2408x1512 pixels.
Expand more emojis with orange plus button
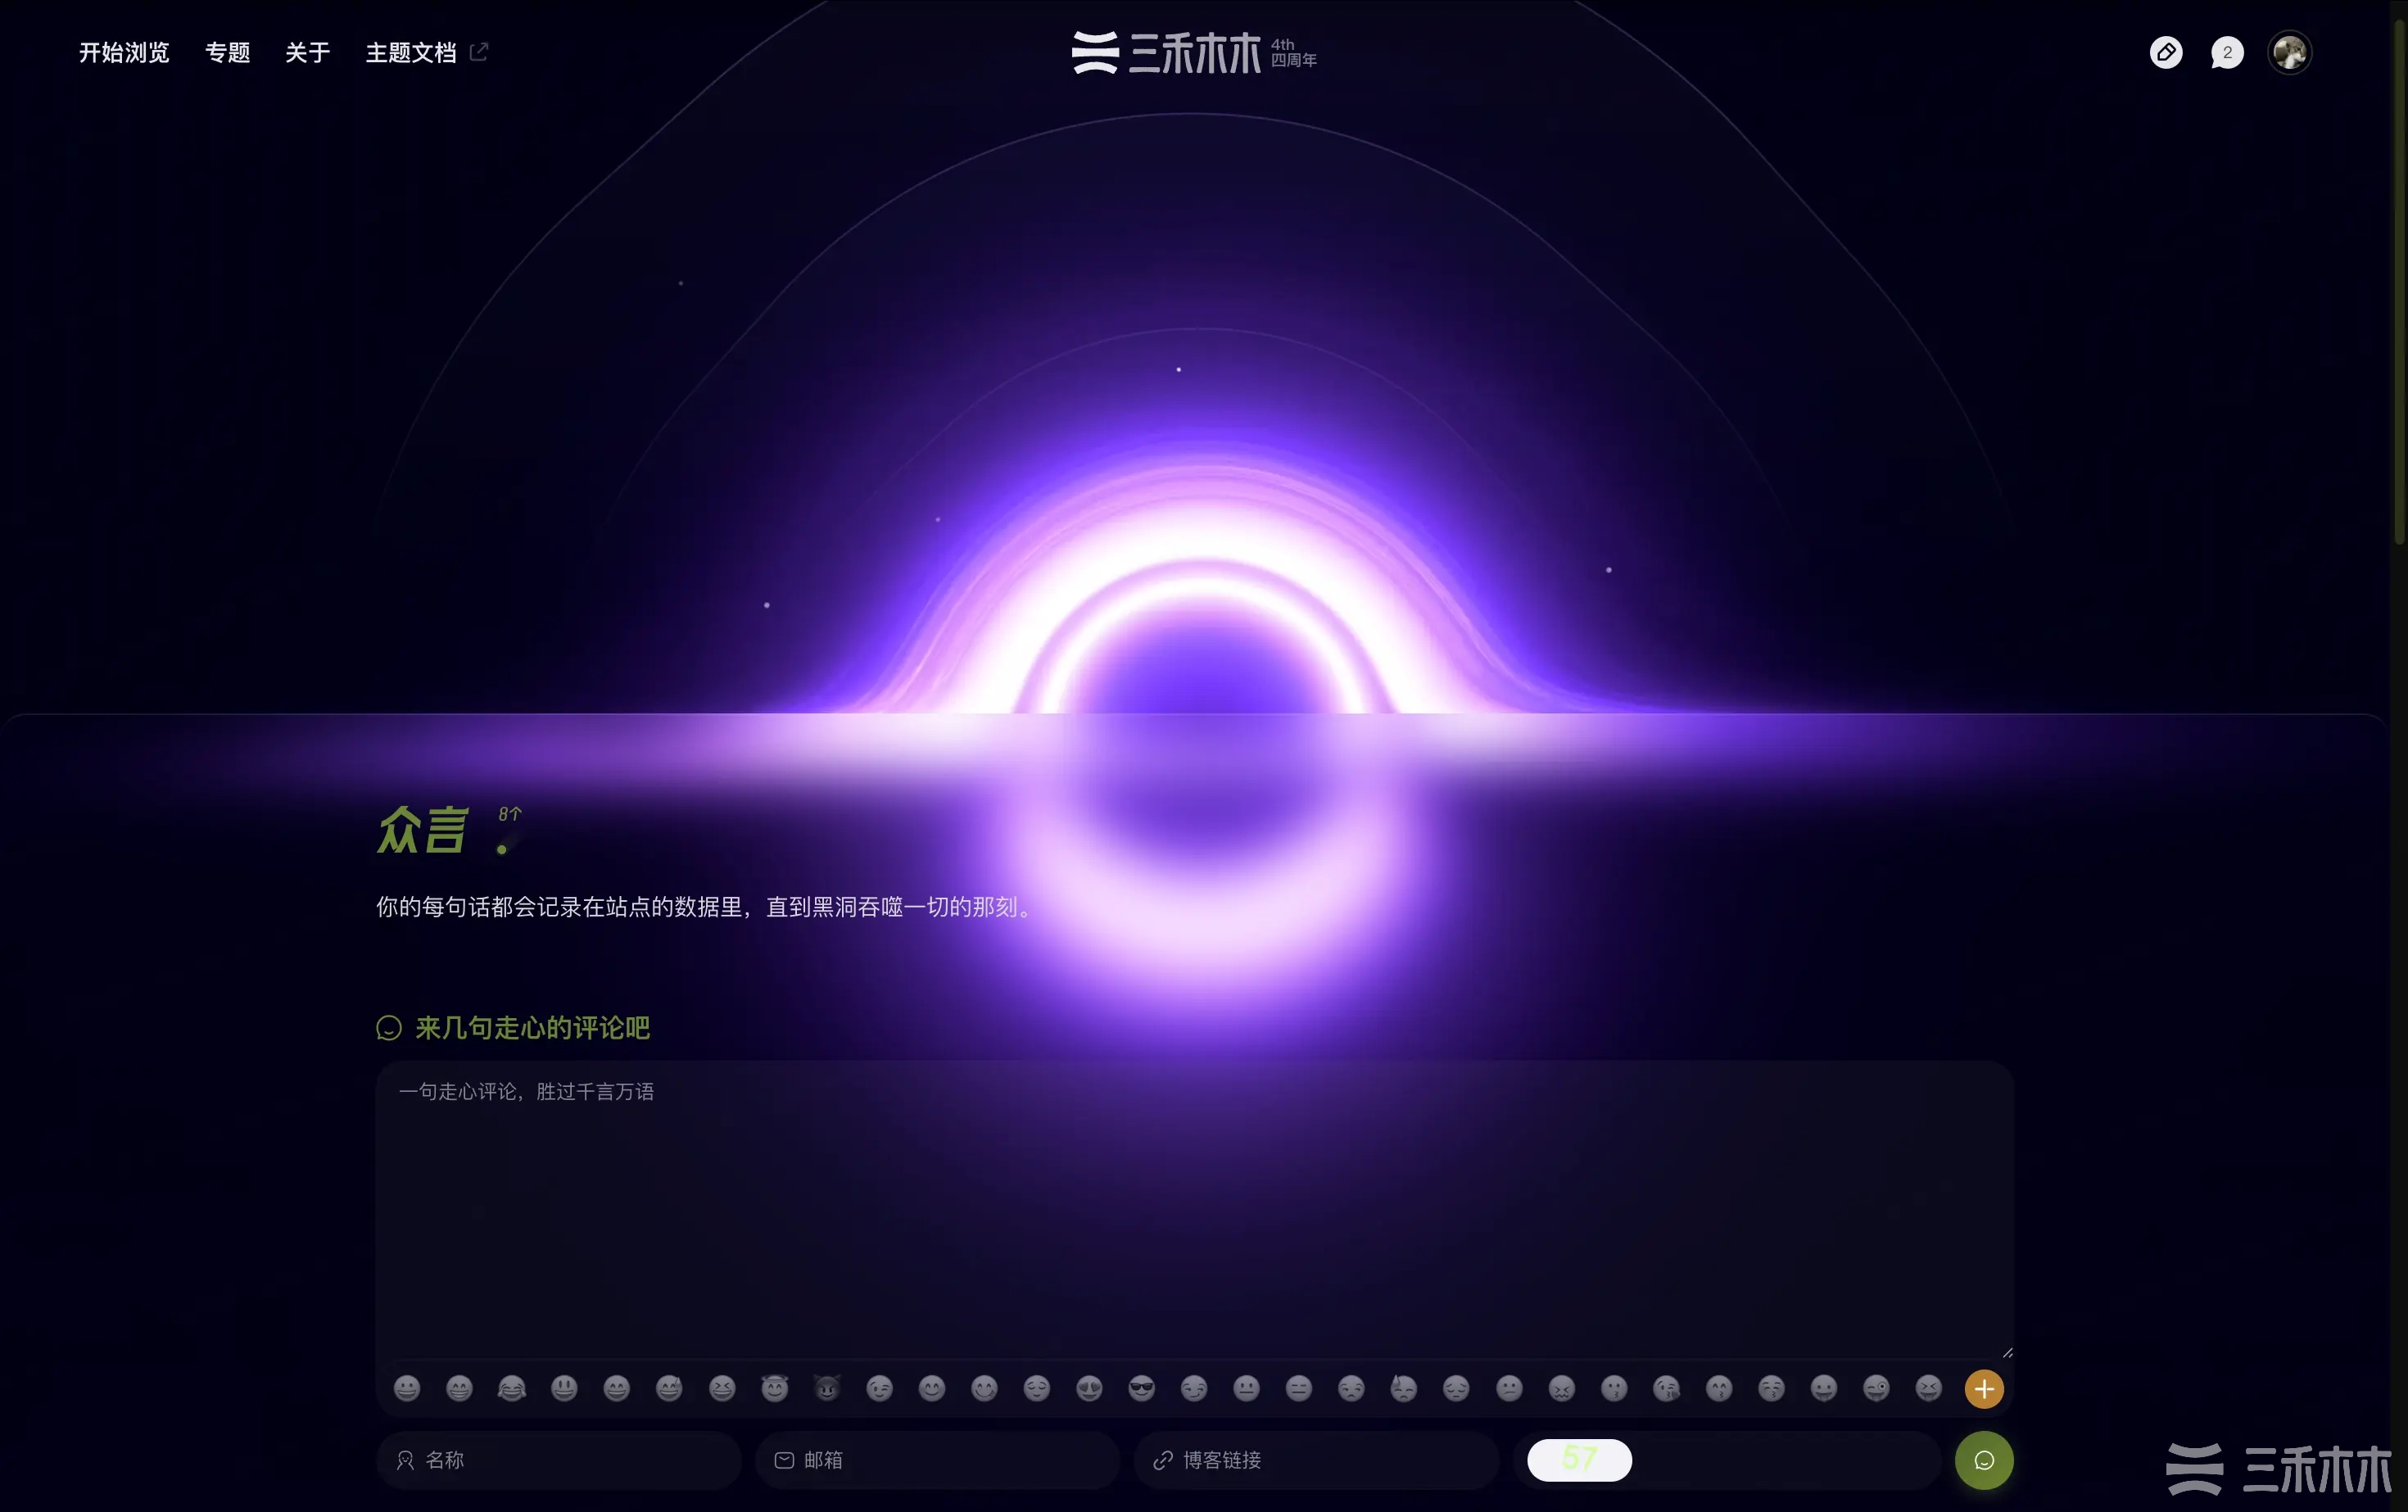click(x=1983, y=1388)
